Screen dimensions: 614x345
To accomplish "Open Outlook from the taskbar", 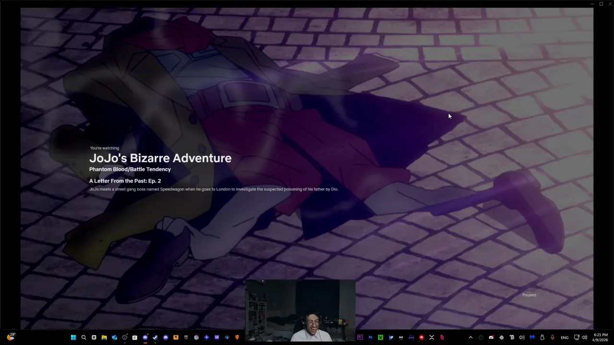I will click(114, 337).
